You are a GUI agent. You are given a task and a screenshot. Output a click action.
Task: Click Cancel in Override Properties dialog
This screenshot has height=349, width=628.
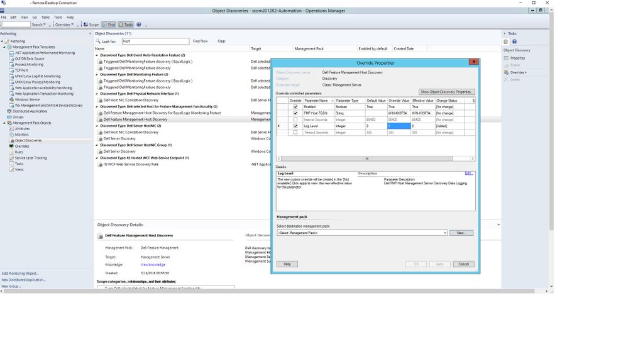[463, 264]
